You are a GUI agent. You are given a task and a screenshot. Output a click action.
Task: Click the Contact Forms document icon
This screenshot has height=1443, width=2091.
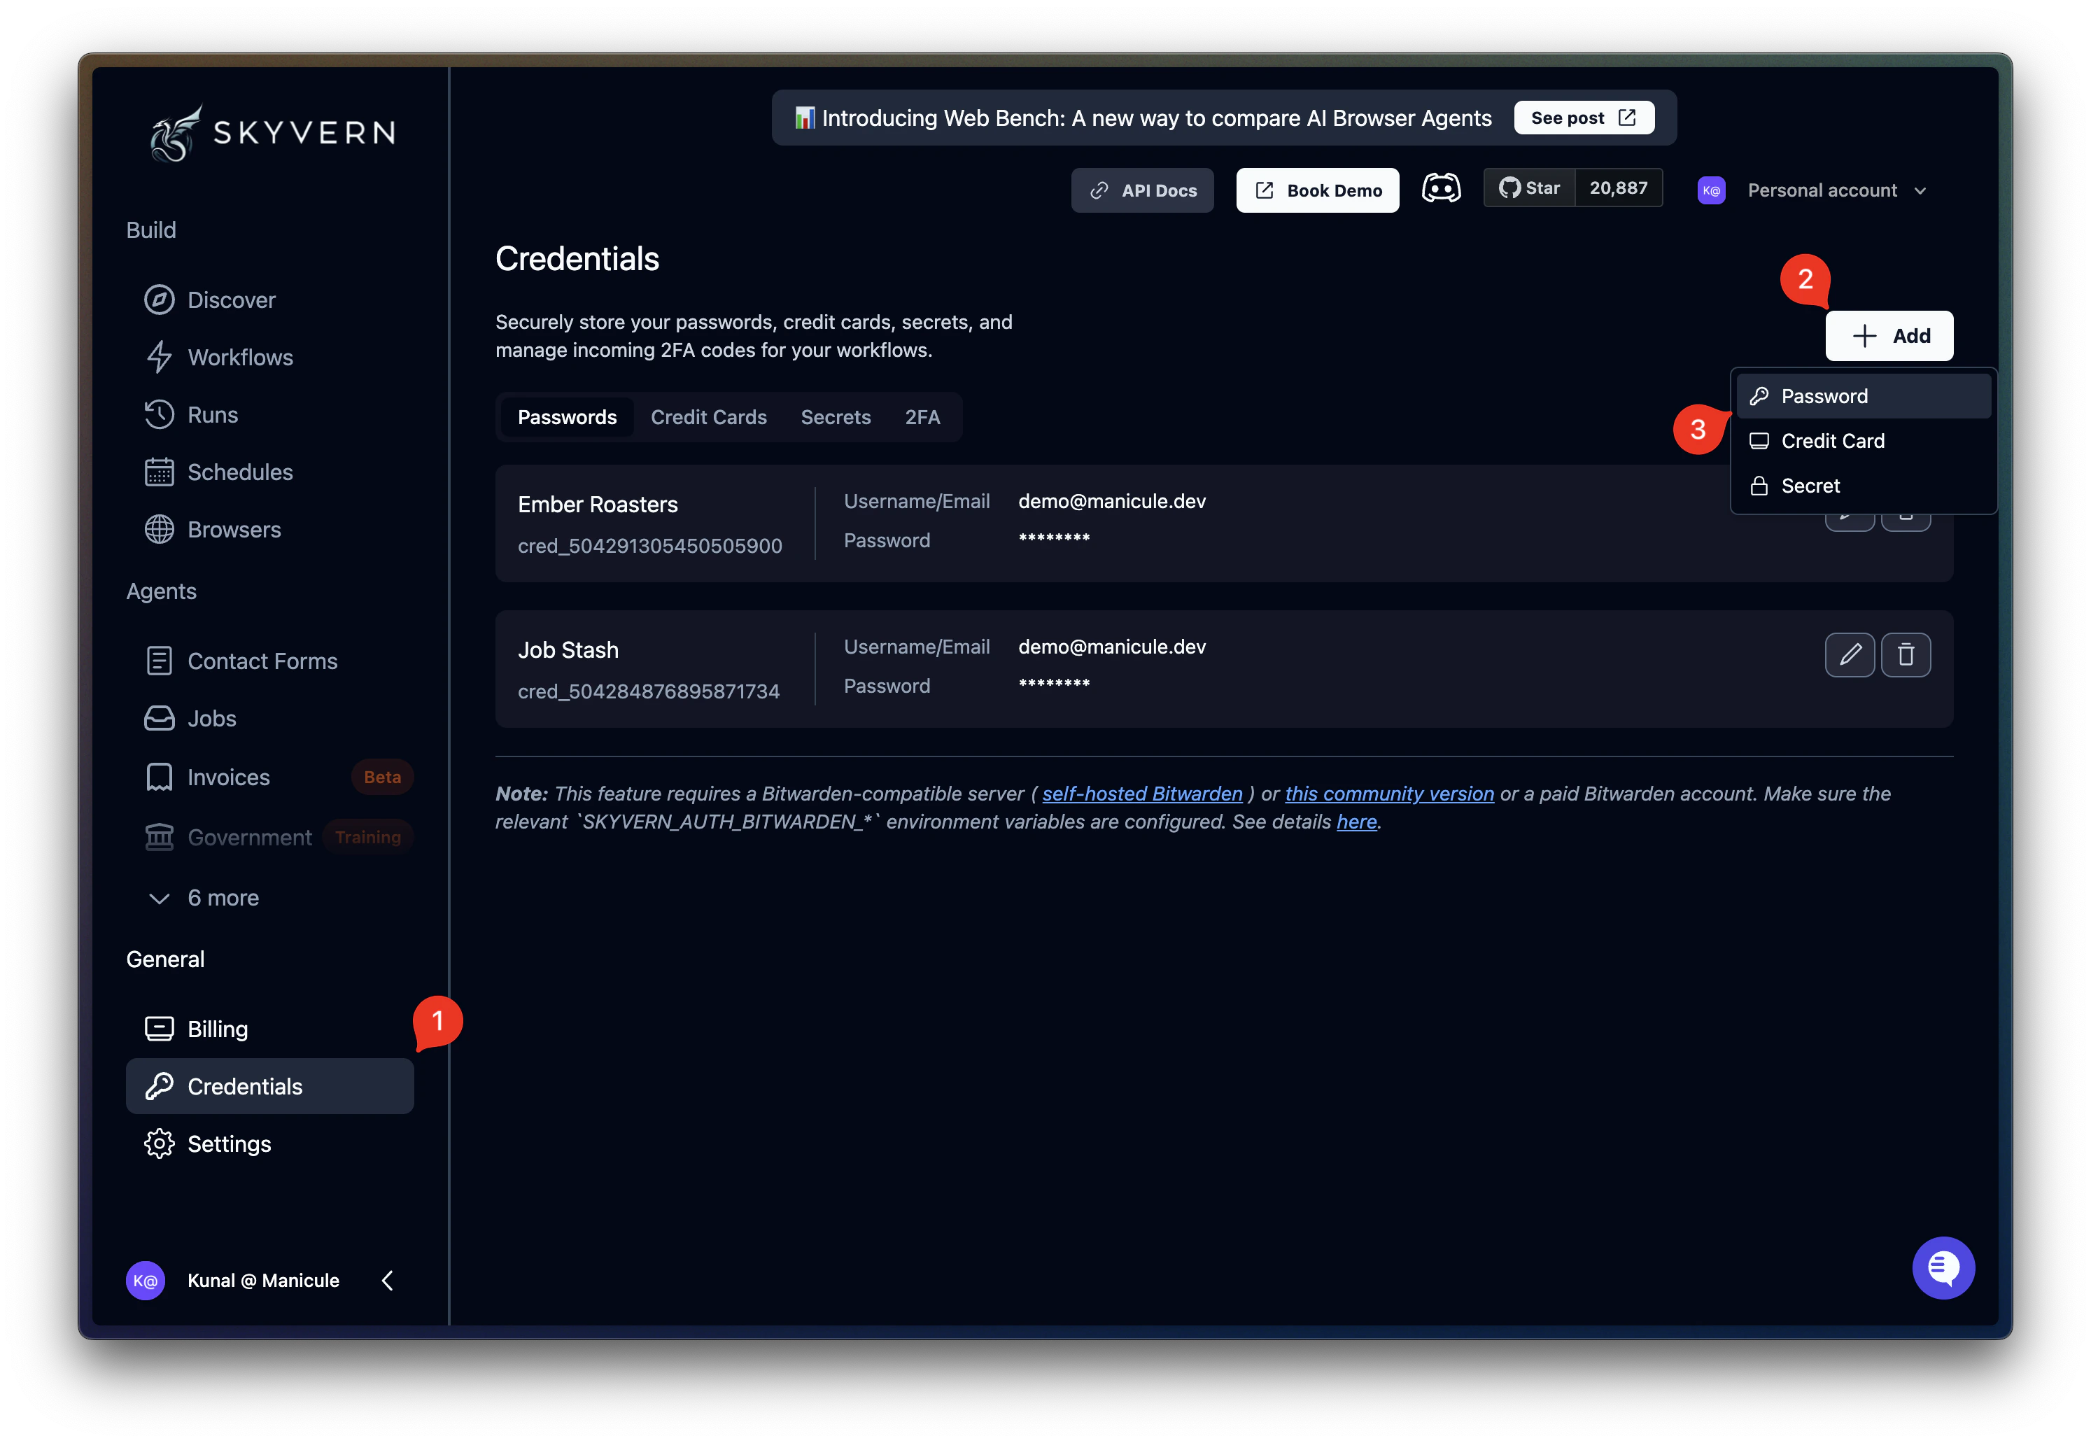[160, 660]
